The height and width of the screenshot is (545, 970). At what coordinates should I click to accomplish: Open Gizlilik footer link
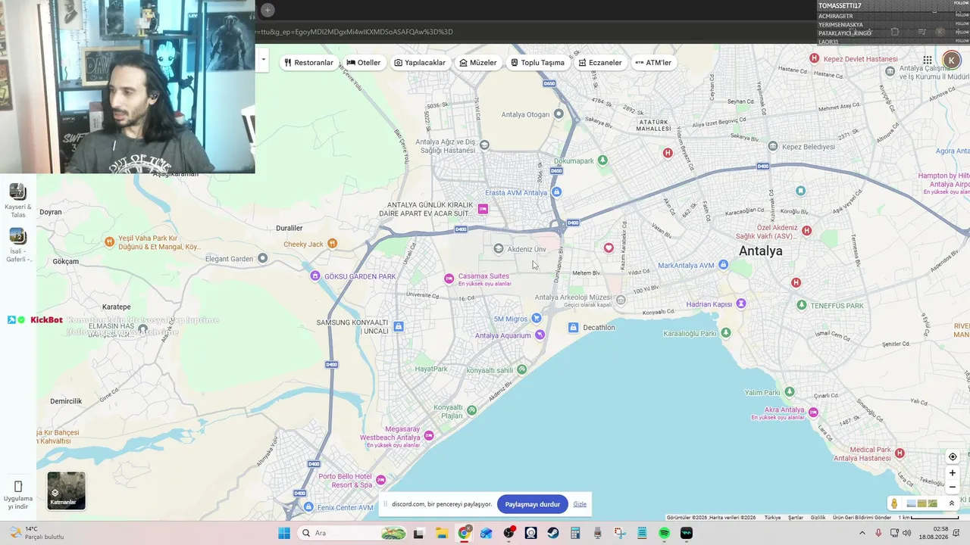click(x=818, y=518)
